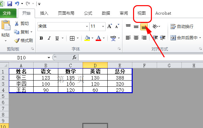Expand the 粘贴 options arrow
Viewport: 203px width, 128px height.
click(5, 41)
